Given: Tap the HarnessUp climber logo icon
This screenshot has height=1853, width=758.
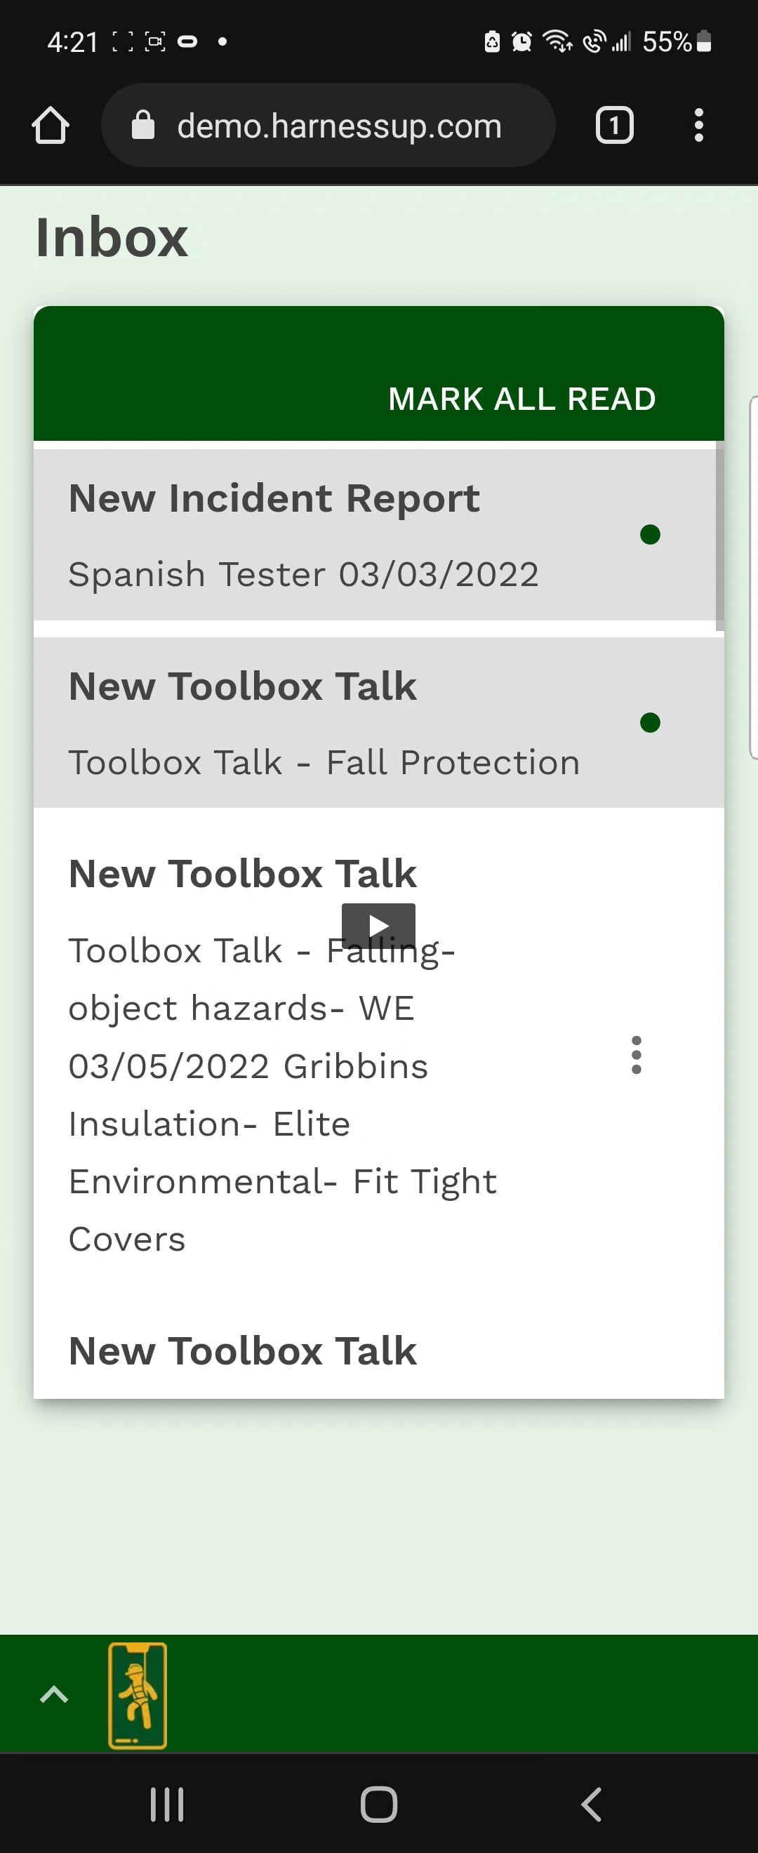Looking at the screenshot, I should click(x=138, y=1694).
